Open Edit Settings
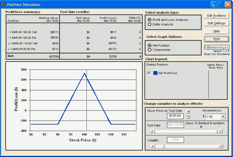The width and height of the screenshot is (233, 157). point(217,23)
